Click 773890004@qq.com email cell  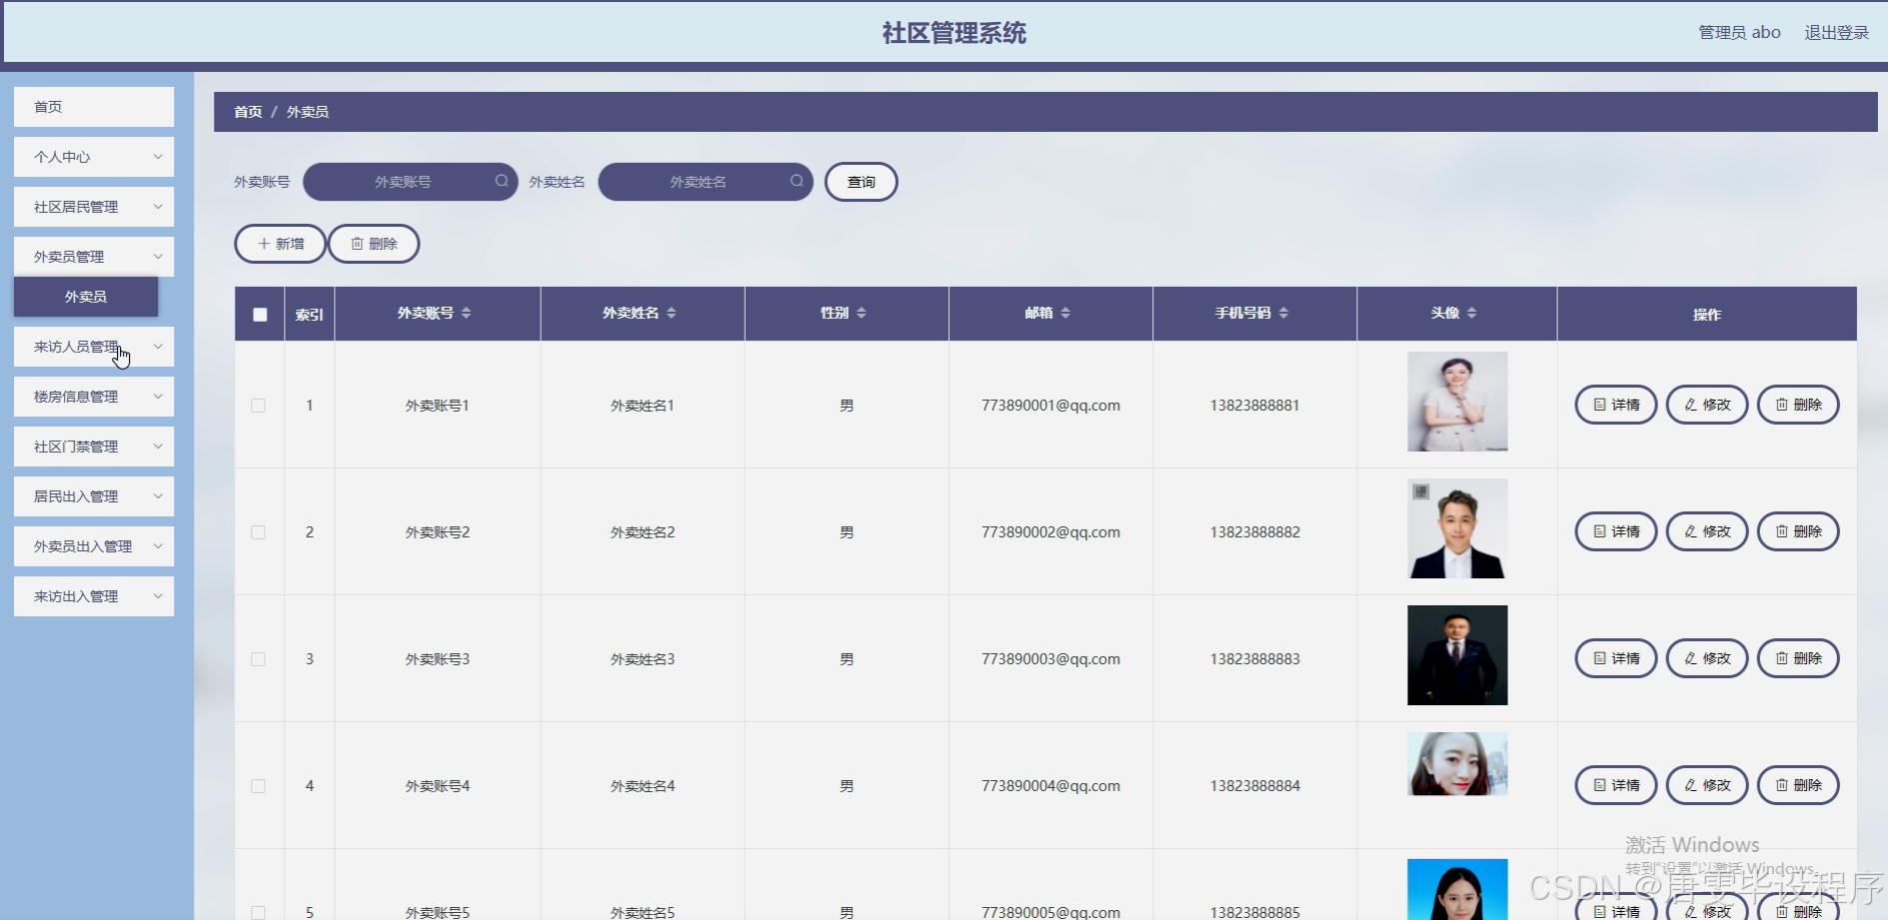click(1050, 786)
